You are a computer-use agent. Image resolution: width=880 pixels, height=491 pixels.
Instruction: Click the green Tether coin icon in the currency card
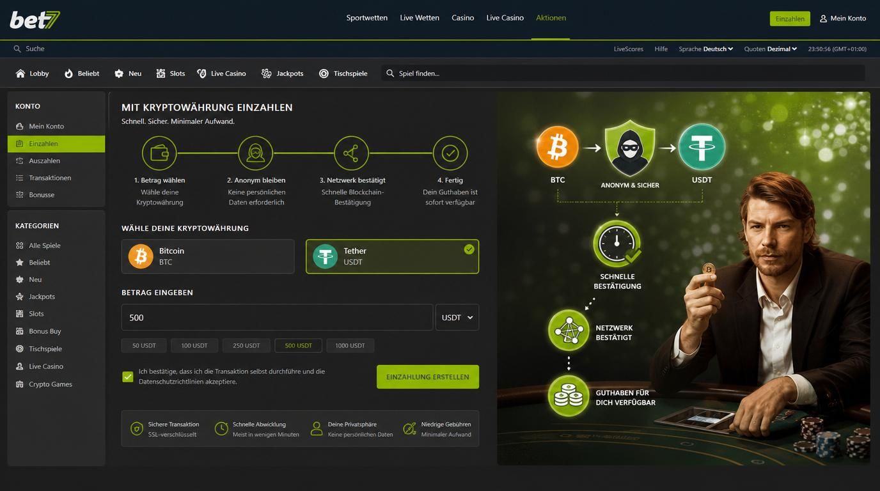click(x=325, y=256)
